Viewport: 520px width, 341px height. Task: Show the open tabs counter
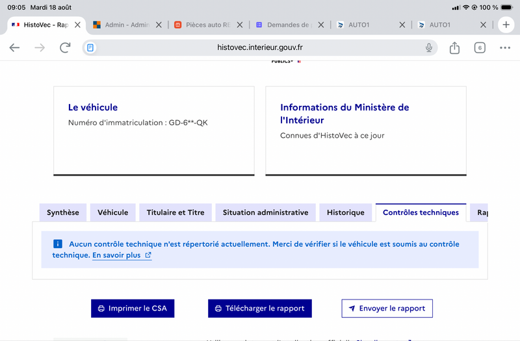click(480, 47)
